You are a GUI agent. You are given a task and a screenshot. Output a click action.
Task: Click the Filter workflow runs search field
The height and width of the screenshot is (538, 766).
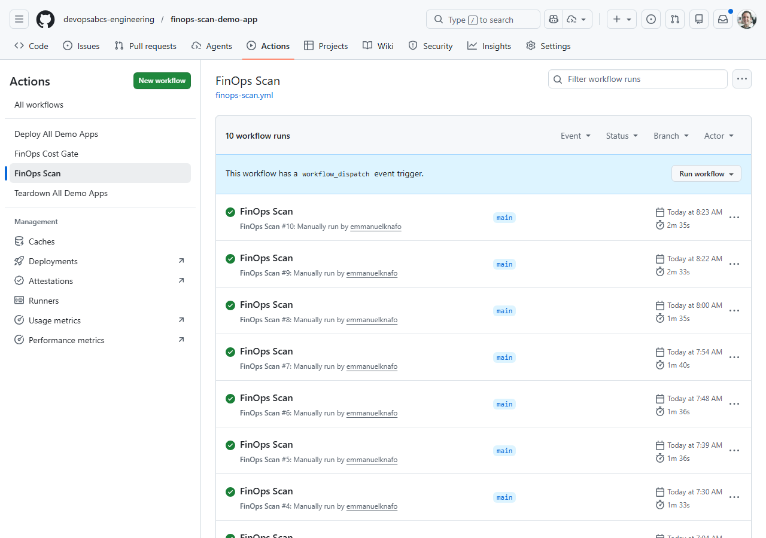pyautogui.click(x=637, y=78)
